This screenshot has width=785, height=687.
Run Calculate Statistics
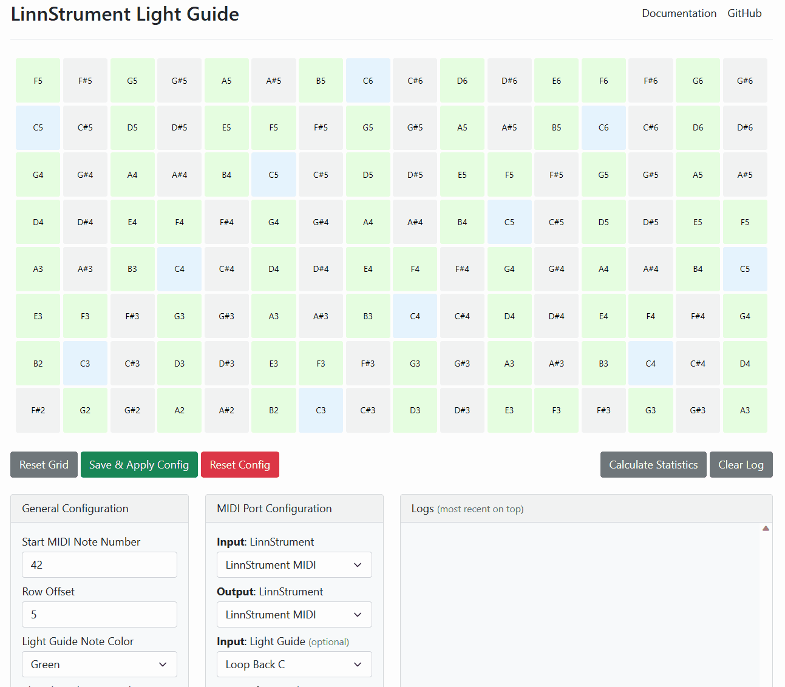coord(653,465)
